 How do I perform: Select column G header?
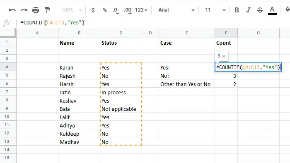[x=259, y=33]
